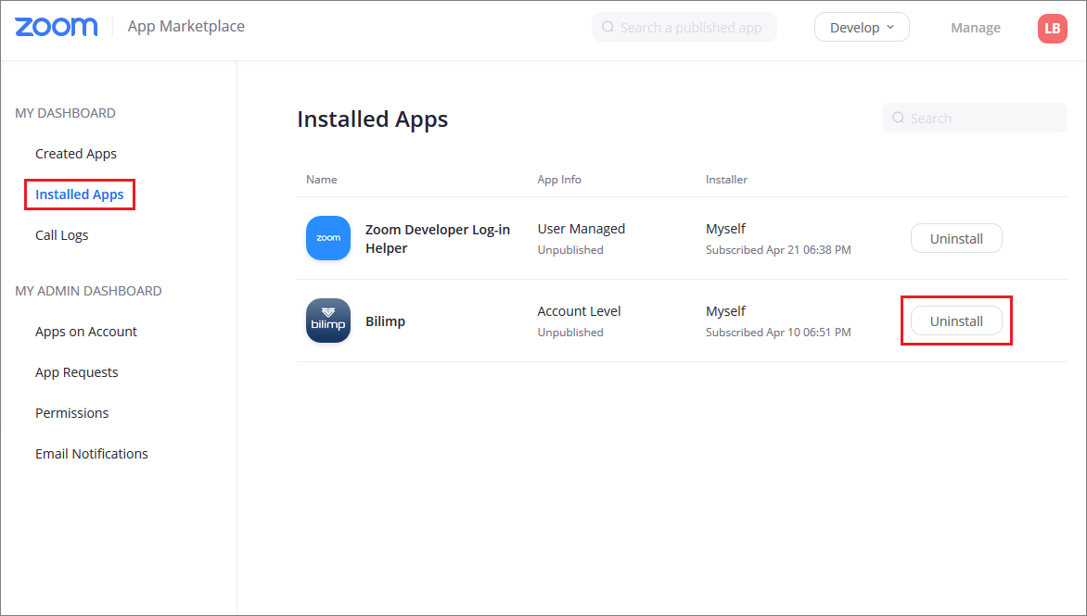1087x616 pixels.
Task: Click the 'User Managed' app info text
Action: pos(581,229)
